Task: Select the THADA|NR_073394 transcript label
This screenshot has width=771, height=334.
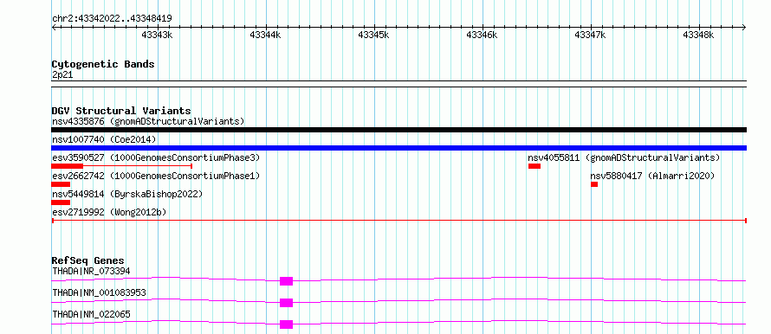Action: pos(92,271)
